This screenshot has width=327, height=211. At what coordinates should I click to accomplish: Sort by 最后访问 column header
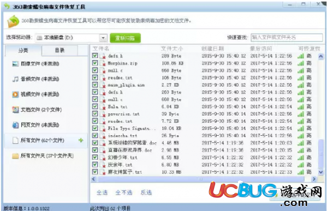pos(261,49)
